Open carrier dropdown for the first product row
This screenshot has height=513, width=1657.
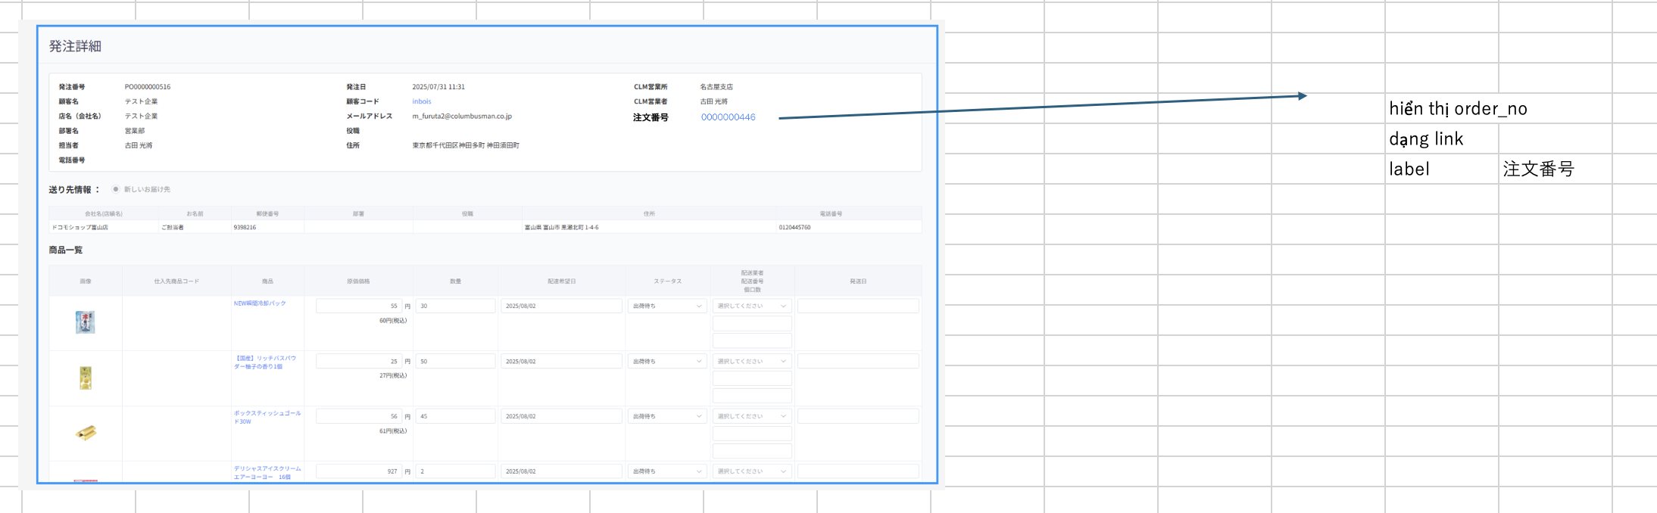[x=751, y=306]
